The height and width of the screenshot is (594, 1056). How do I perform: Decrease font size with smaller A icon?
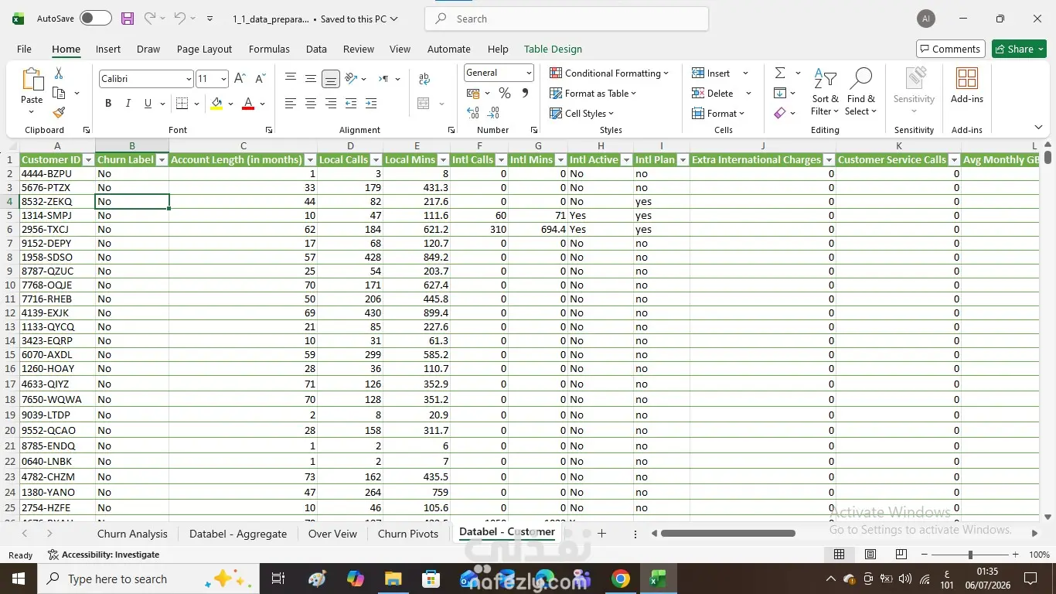[x=261, y=78]
